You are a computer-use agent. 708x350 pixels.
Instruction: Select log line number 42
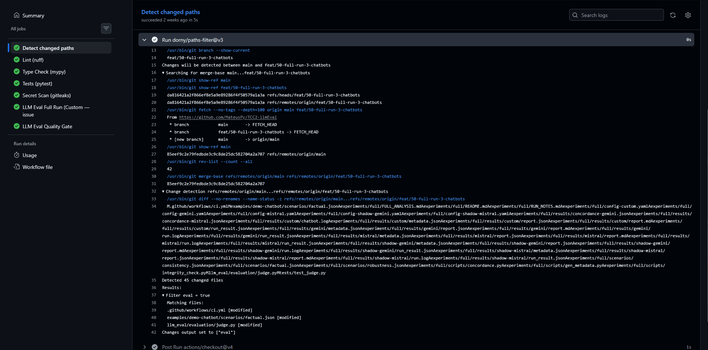(x=154, y=332)
